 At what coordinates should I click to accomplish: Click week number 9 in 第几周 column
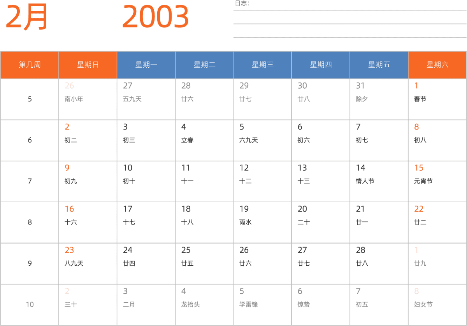pos(30,263)
